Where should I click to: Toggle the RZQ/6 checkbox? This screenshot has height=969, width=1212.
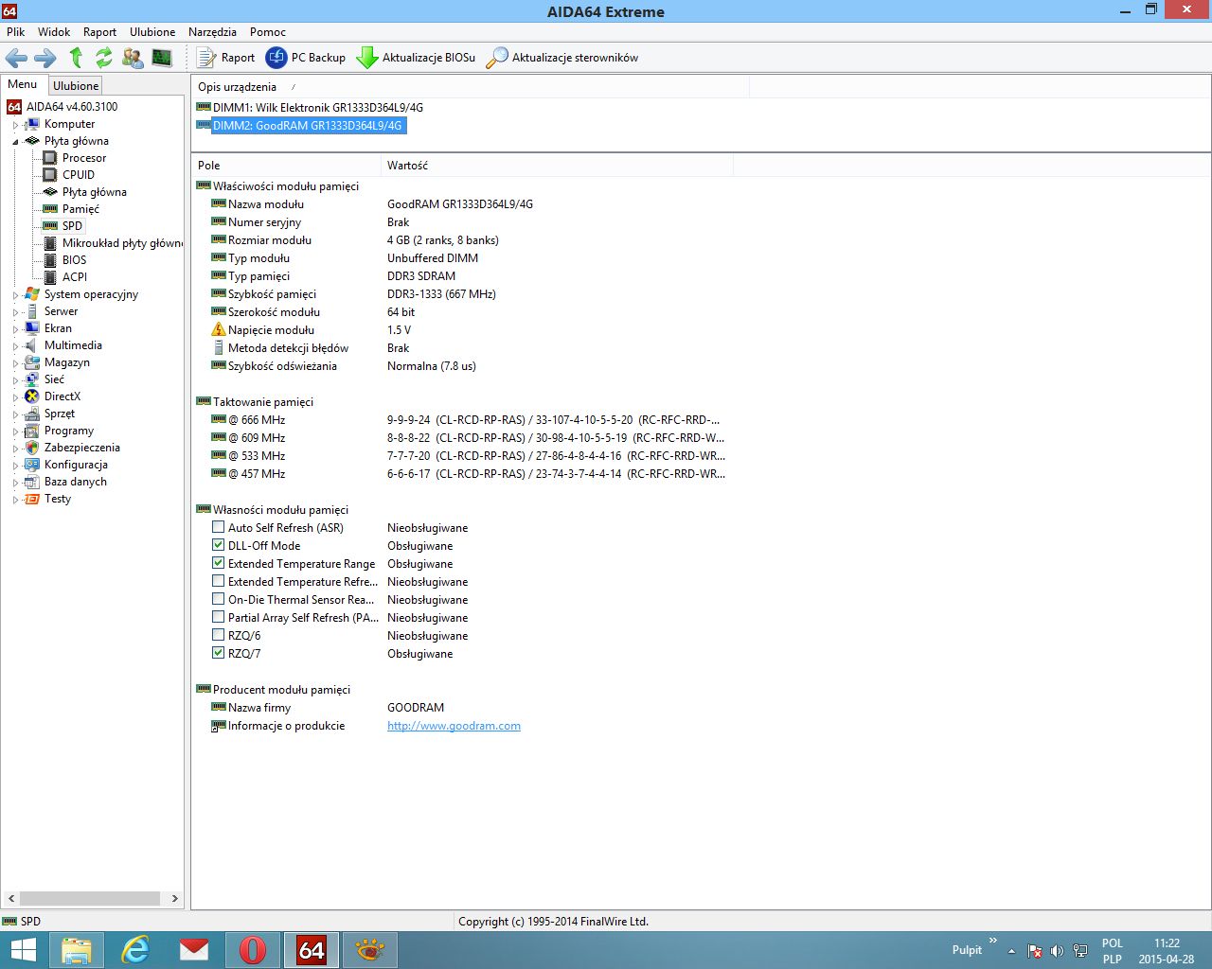(219, 636)
